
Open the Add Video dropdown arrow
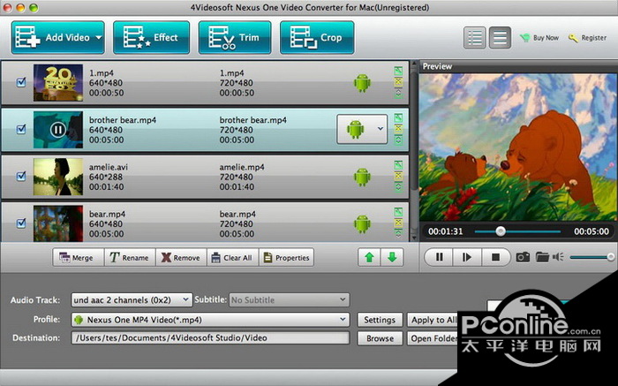[x=99, y=38]
